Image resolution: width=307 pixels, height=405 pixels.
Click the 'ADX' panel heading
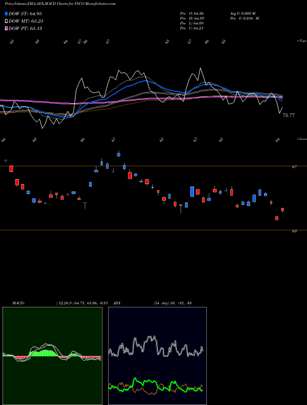[x=117, y=303]
